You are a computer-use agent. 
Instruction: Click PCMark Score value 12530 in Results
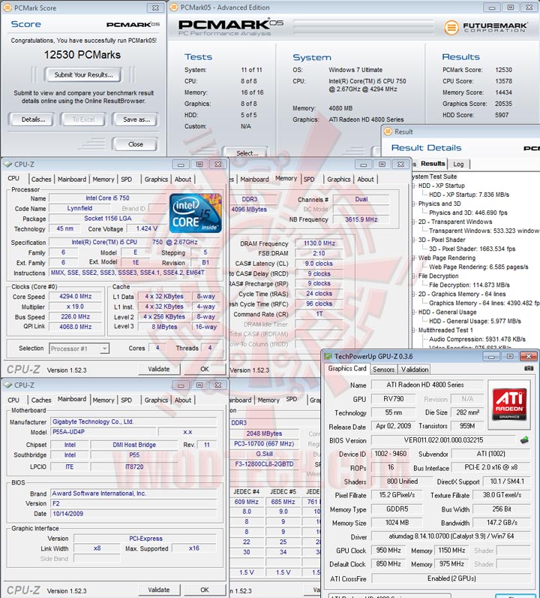coord(503,70)
